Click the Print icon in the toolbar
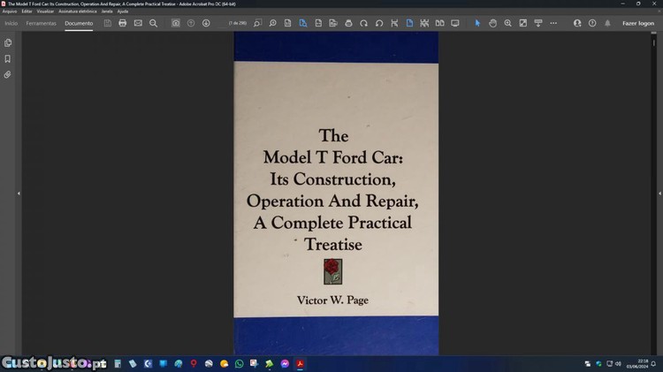 point(123,23)
